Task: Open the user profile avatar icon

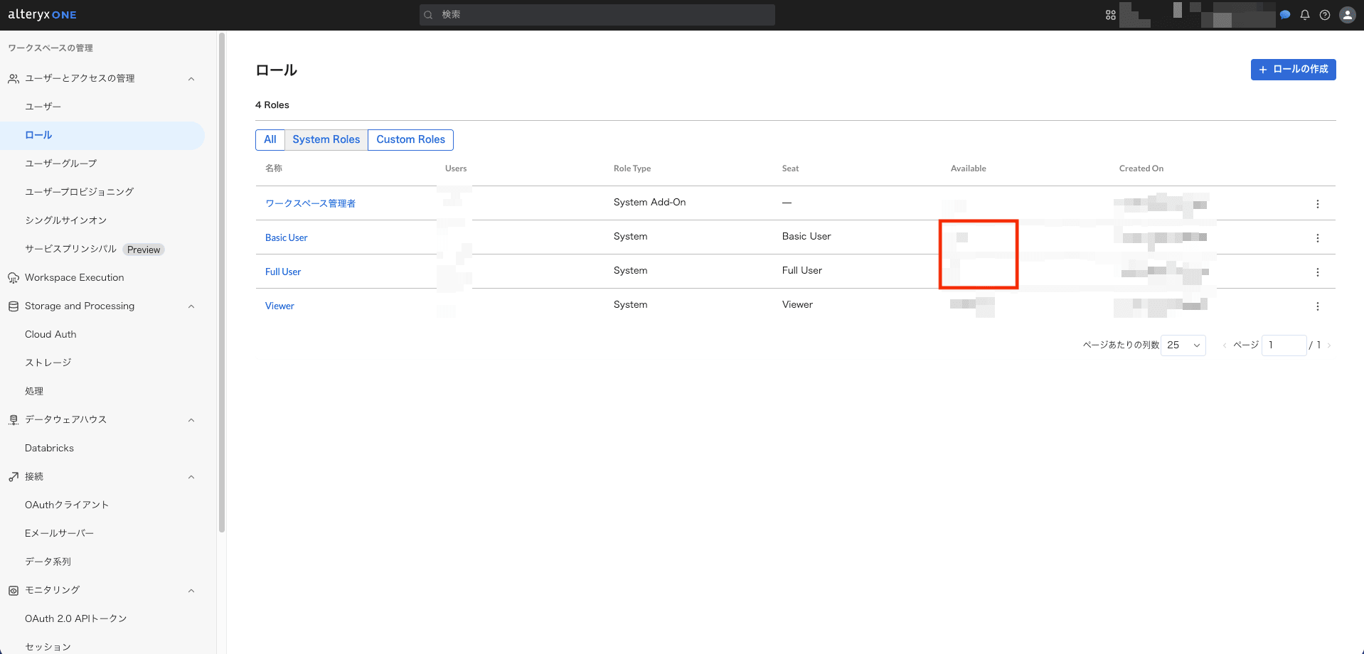Action: pos(1348,15)
